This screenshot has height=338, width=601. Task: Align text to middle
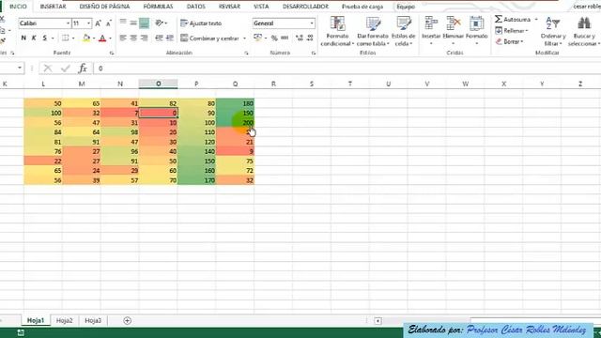coord(133,23)
